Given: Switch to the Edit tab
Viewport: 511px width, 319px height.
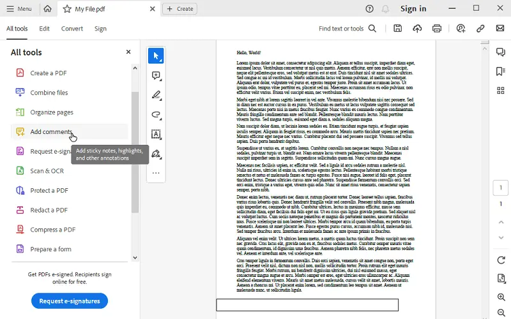Looking at the screenshot, I should [x=44, y=29].
